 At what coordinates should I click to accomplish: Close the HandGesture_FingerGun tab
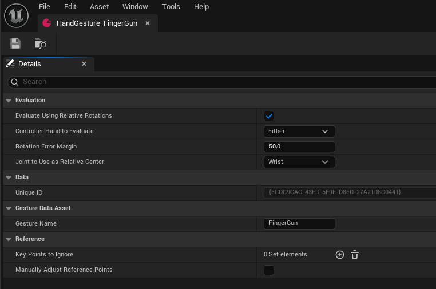148,23
